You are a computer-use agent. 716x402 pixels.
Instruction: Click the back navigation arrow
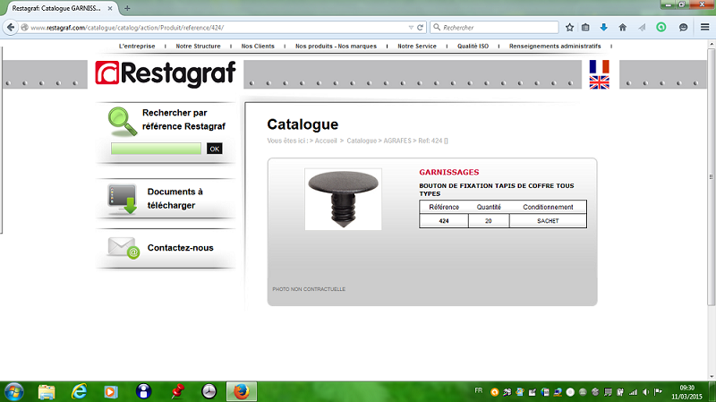12,28
